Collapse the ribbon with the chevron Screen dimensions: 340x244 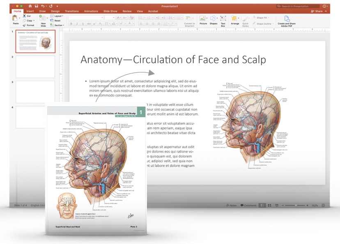pos(326,11)
